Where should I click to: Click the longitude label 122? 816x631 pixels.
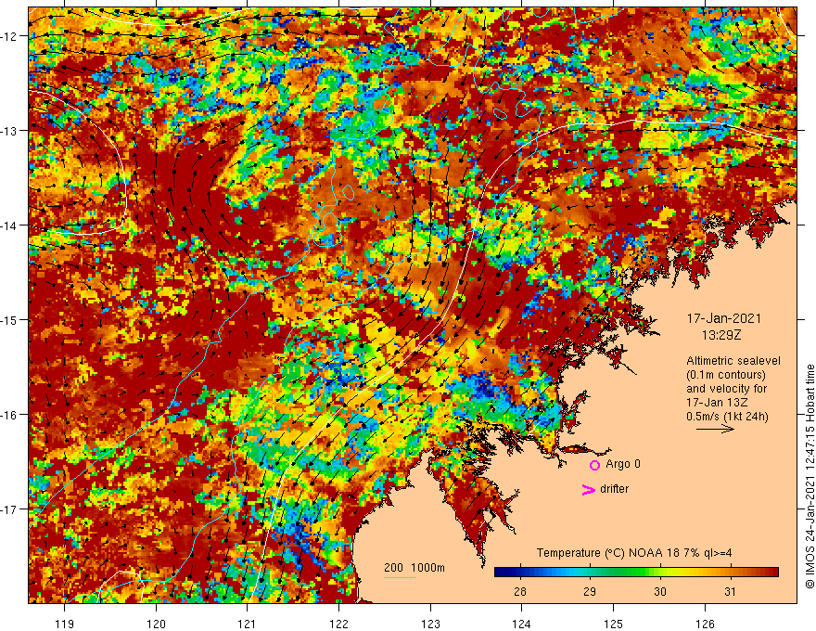(x=338, y=624)
